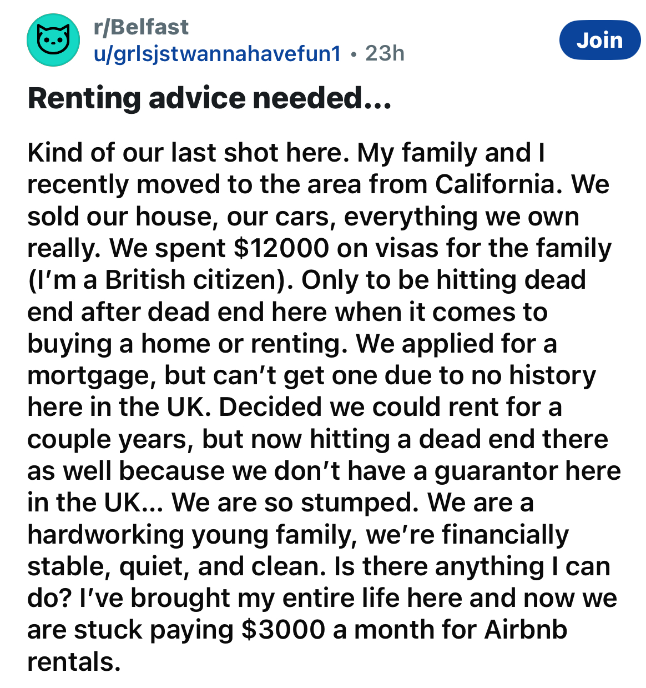Open the 'Renting advice needed...' post title
646x688 pixels.
tap(210, 98)
